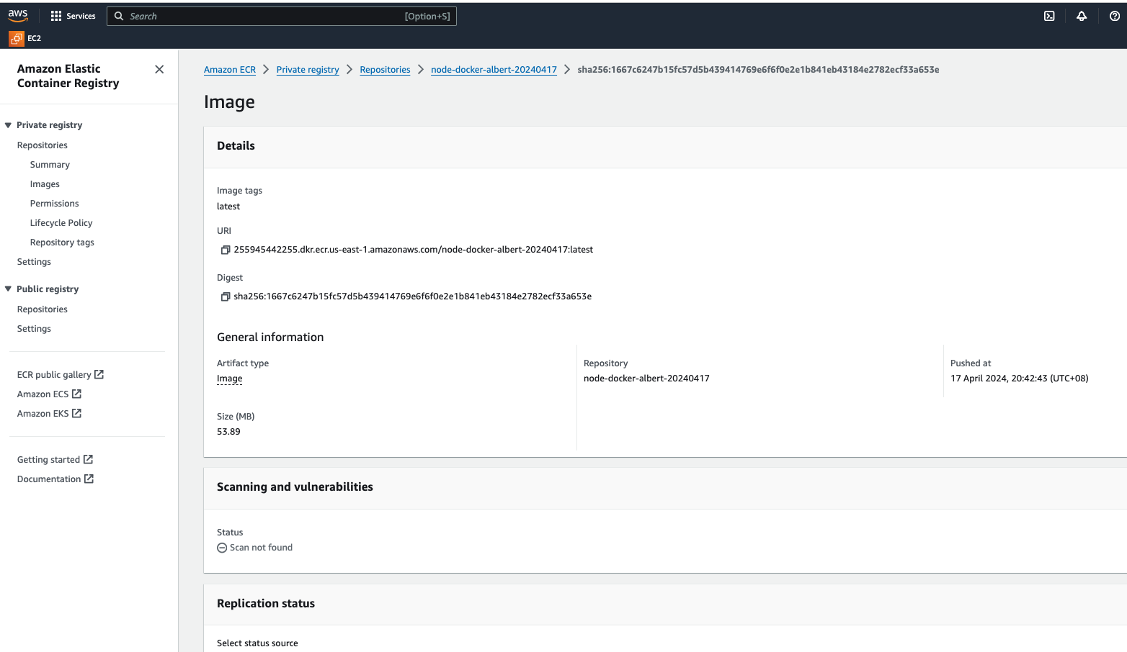
Task: Open Settings under Private registry
Action: point(34,262)
